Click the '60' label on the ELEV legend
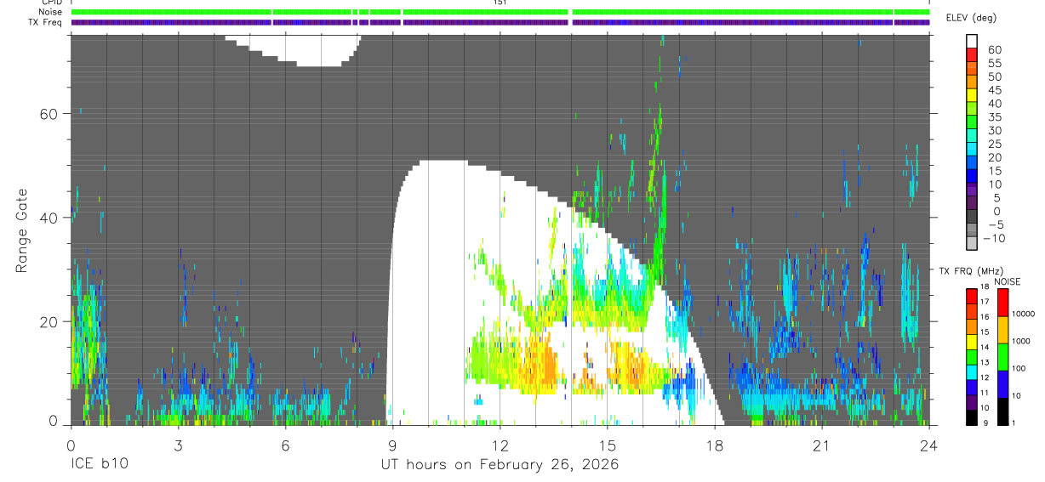1045x482 pixels. (x=994, y=49)
